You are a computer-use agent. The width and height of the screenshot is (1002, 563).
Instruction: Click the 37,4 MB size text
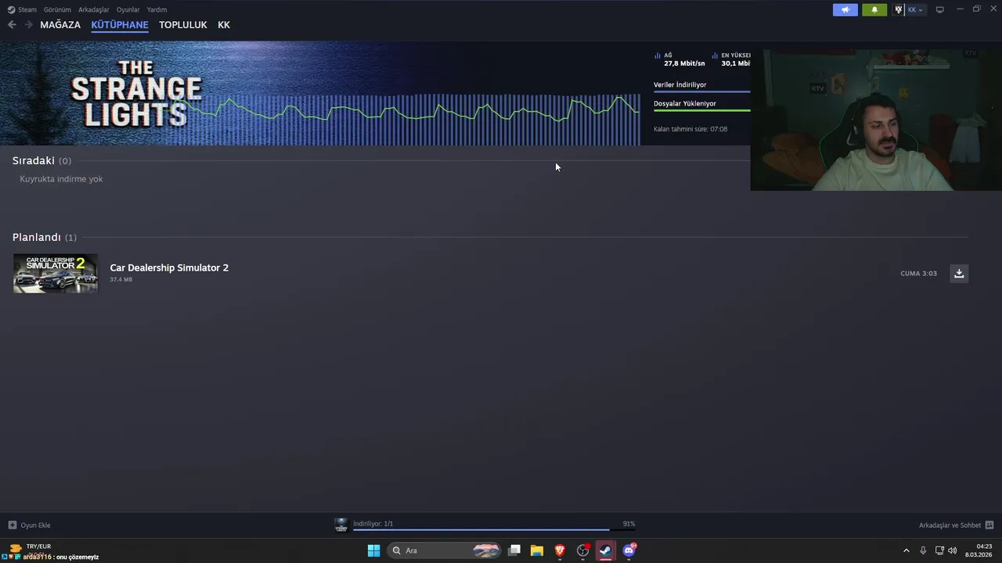[x=121, y=280]
